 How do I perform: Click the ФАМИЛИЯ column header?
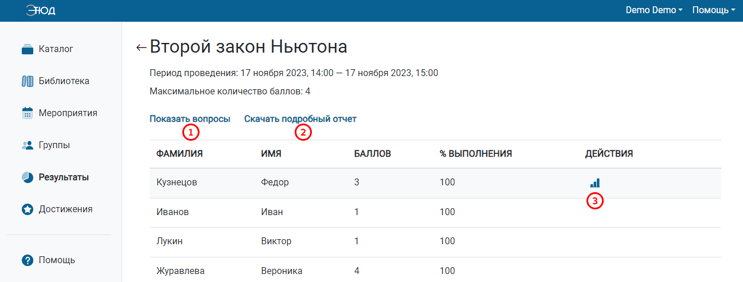point(180,154)
